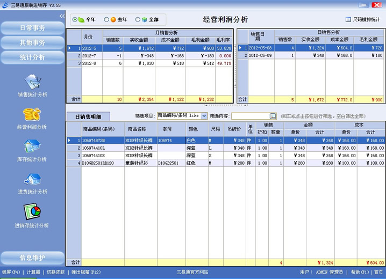Select 全部 radio button
This screenshot has height=279, width=386.
(138, 19)
